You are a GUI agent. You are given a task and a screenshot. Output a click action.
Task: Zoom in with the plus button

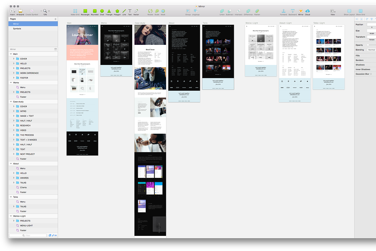coord(49,11)
